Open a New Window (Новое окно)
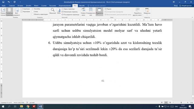The height and width of the screenshot is (109, 194). 83,12
